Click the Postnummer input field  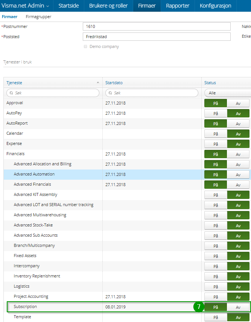[157, 26]
